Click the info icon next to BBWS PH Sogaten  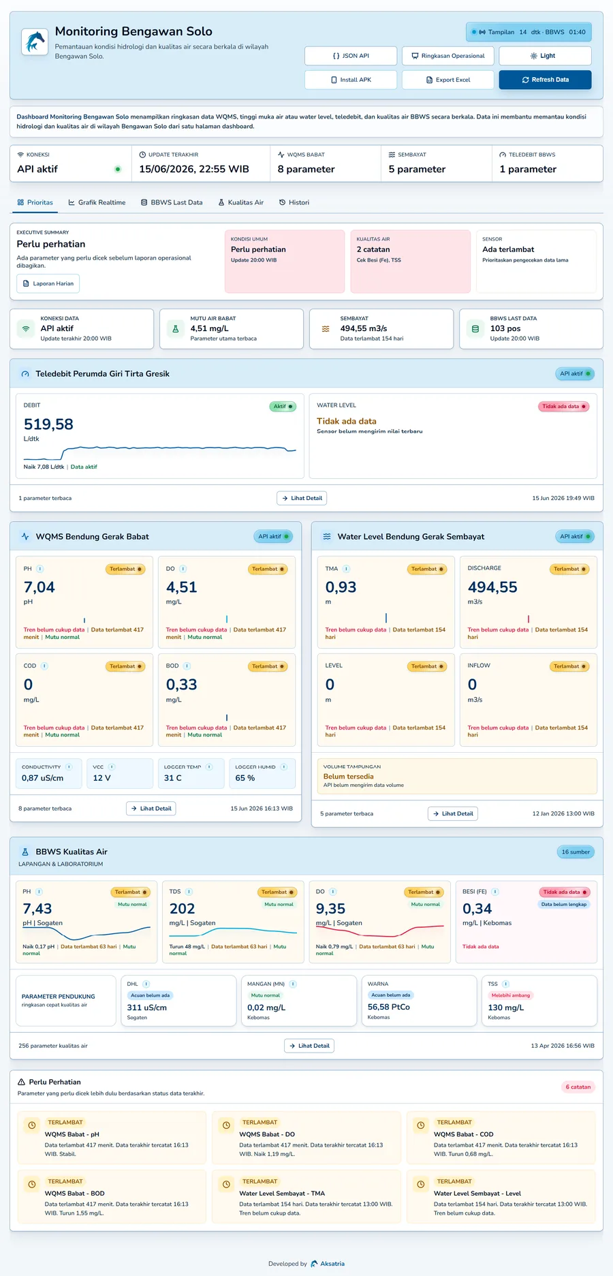[x=40, y=892]
